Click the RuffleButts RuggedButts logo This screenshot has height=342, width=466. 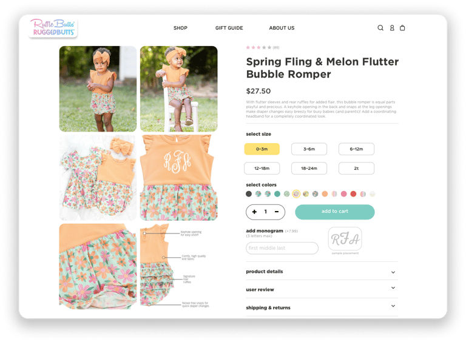click(x=53, y=28)
